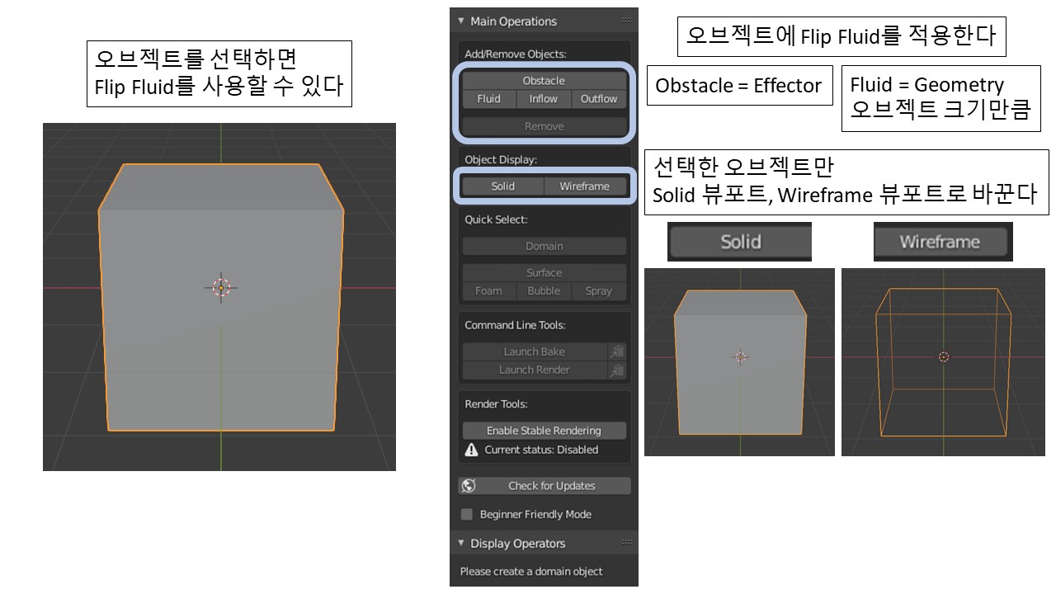Quick select the Surface object
Image resolution: width=1056 pixels, height=594 pixels.
[x=544, y=272]
